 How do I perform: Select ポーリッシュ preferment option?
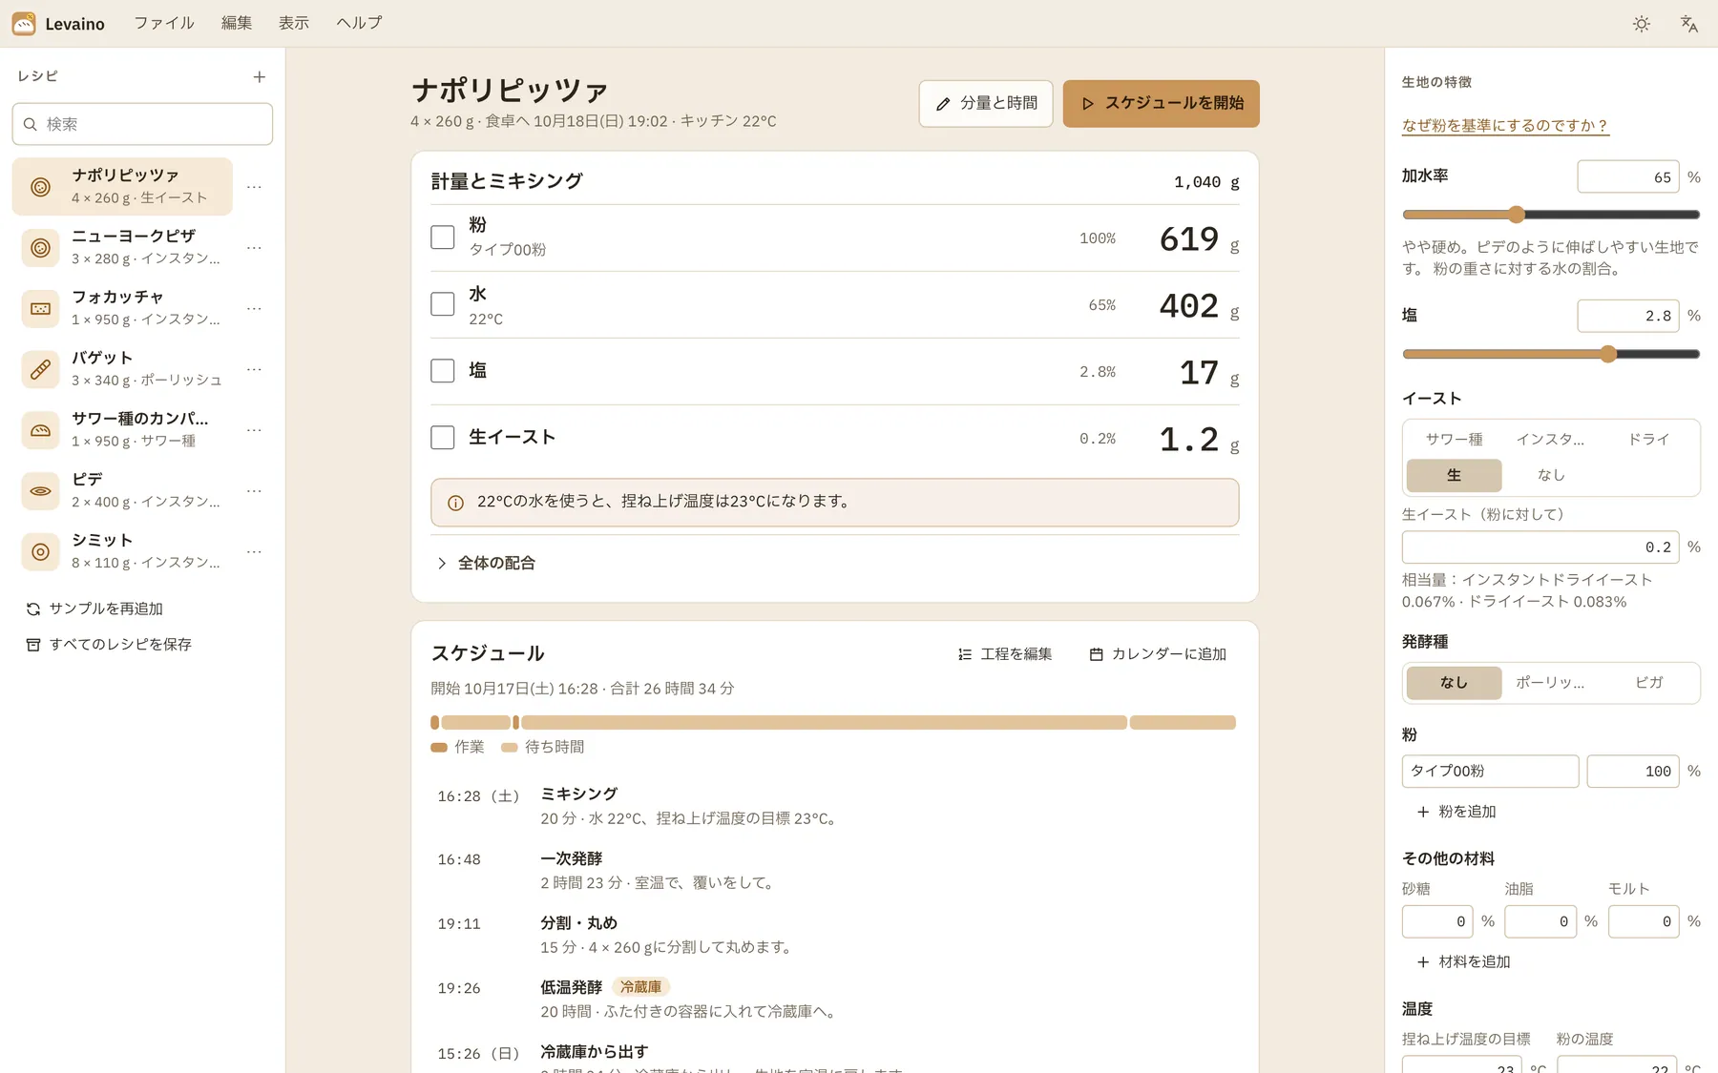[x=1551, y=683]
